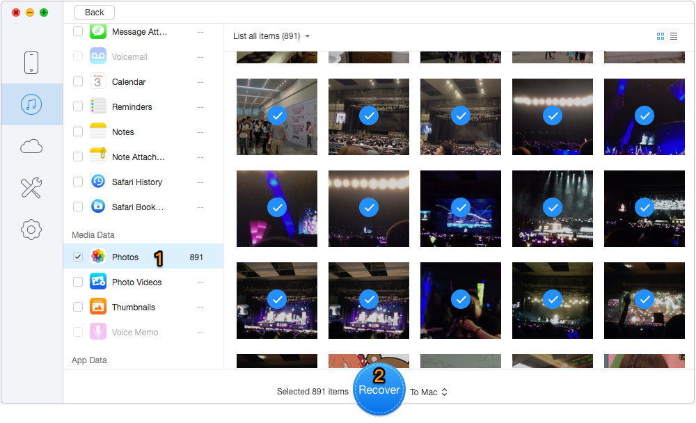Check the Photo Videos checkbox
This screenshot has width=696, height=423.
click(x=78, y=282)
